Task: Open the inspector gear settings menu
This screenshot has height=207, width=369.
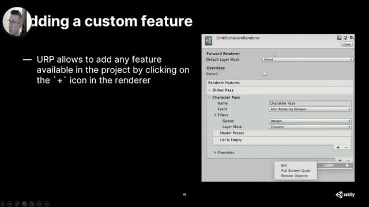Action: tap(351, 37)
